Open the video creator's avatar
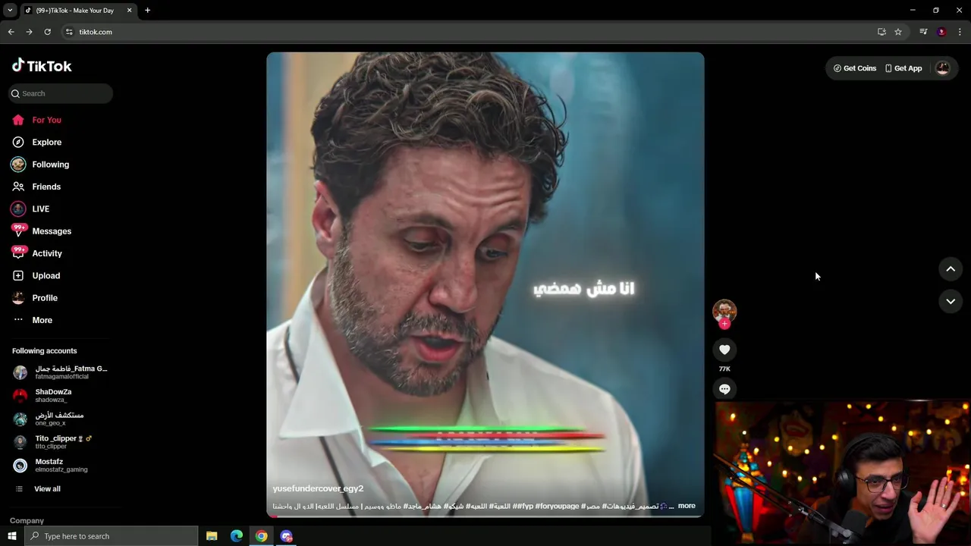 click(x=724, y=310)
